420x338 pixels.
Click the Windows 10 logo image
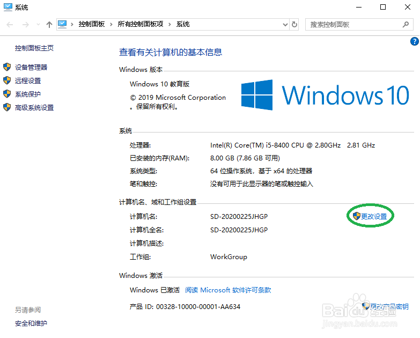(325, 95)
